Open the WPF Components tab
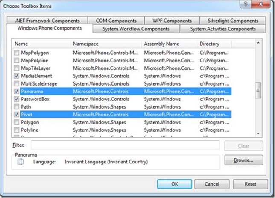Screen dimensions: 275x198 click(x=172, y=21)
